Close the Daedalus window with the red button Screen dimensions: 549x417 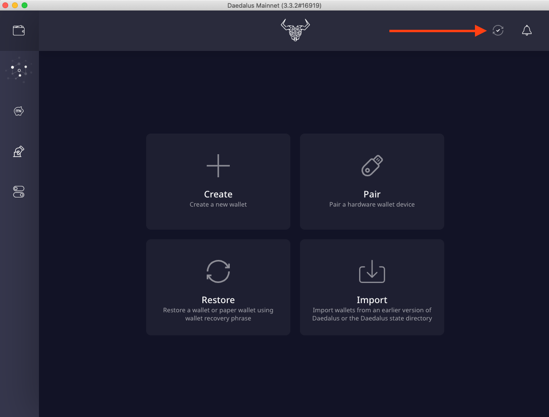pyautogui.click(x=5, y=5)
